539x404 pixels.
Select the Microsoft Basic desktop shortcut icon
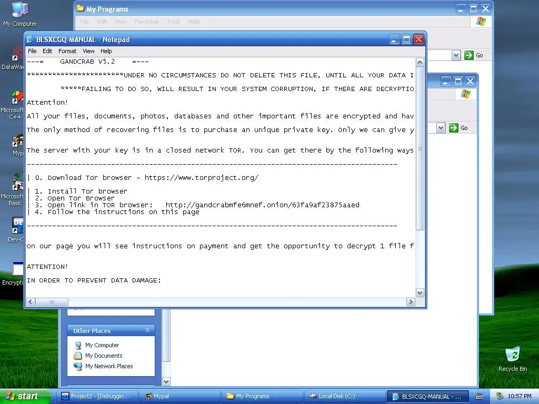16,183
